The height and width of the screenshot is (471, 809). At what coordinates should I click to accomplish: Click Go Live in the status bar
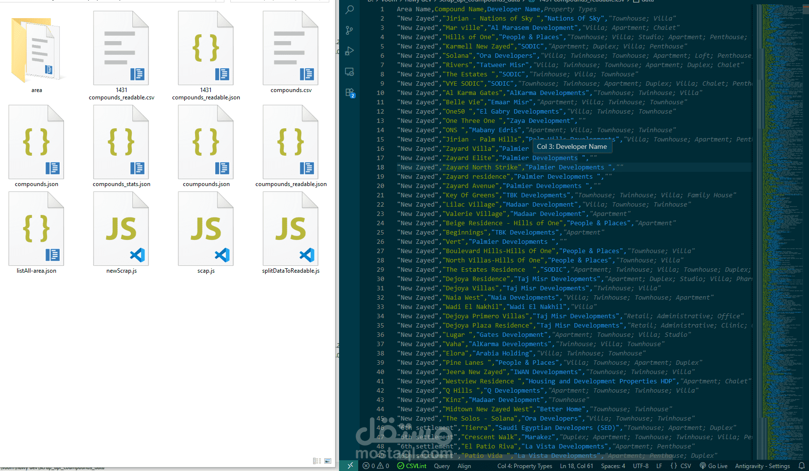click(x=713, y=466)
